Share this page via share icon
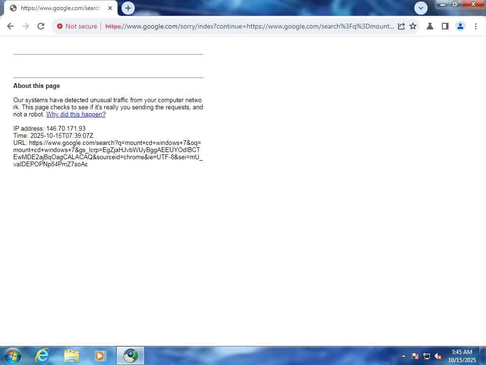This screenshot has width=486, height=365. (x=402, y=27)
